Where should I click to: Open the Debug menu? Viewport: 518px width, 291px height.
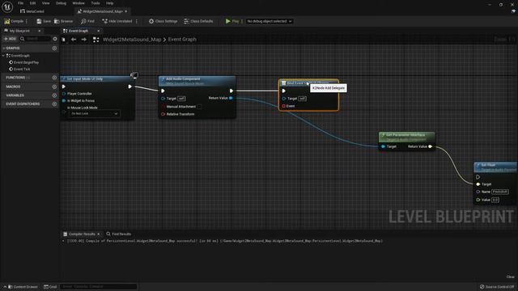coord(61,3)
